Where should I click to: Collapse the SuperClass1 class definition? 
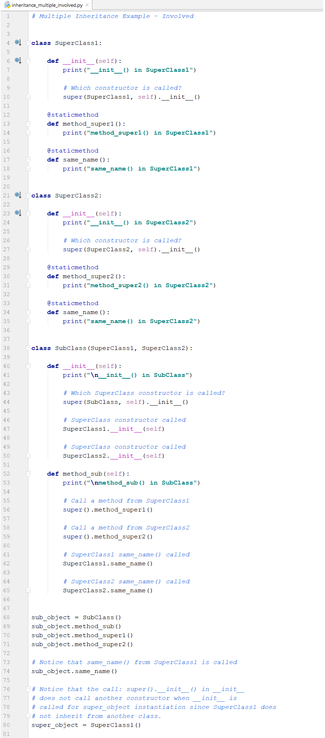pyautogui.click(x=28, y=43)
